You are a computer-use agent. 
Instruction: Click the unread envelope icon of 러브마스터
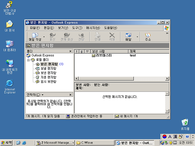93,56
